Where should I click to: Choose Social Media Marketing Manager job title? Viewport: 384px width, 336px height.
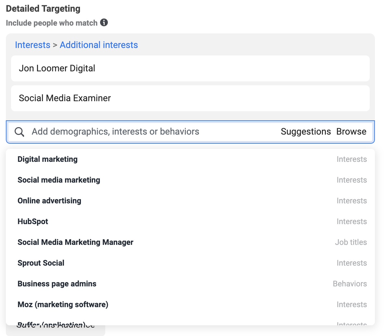tap(190, 242)
